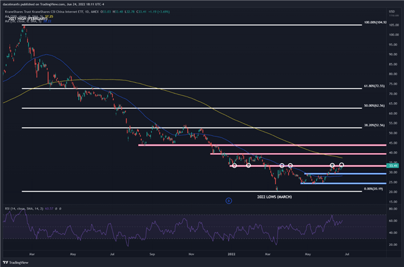This screenshot has height=267, width=404.
Task: Click the 2022 label on the time axis
Action: point(231,254)
